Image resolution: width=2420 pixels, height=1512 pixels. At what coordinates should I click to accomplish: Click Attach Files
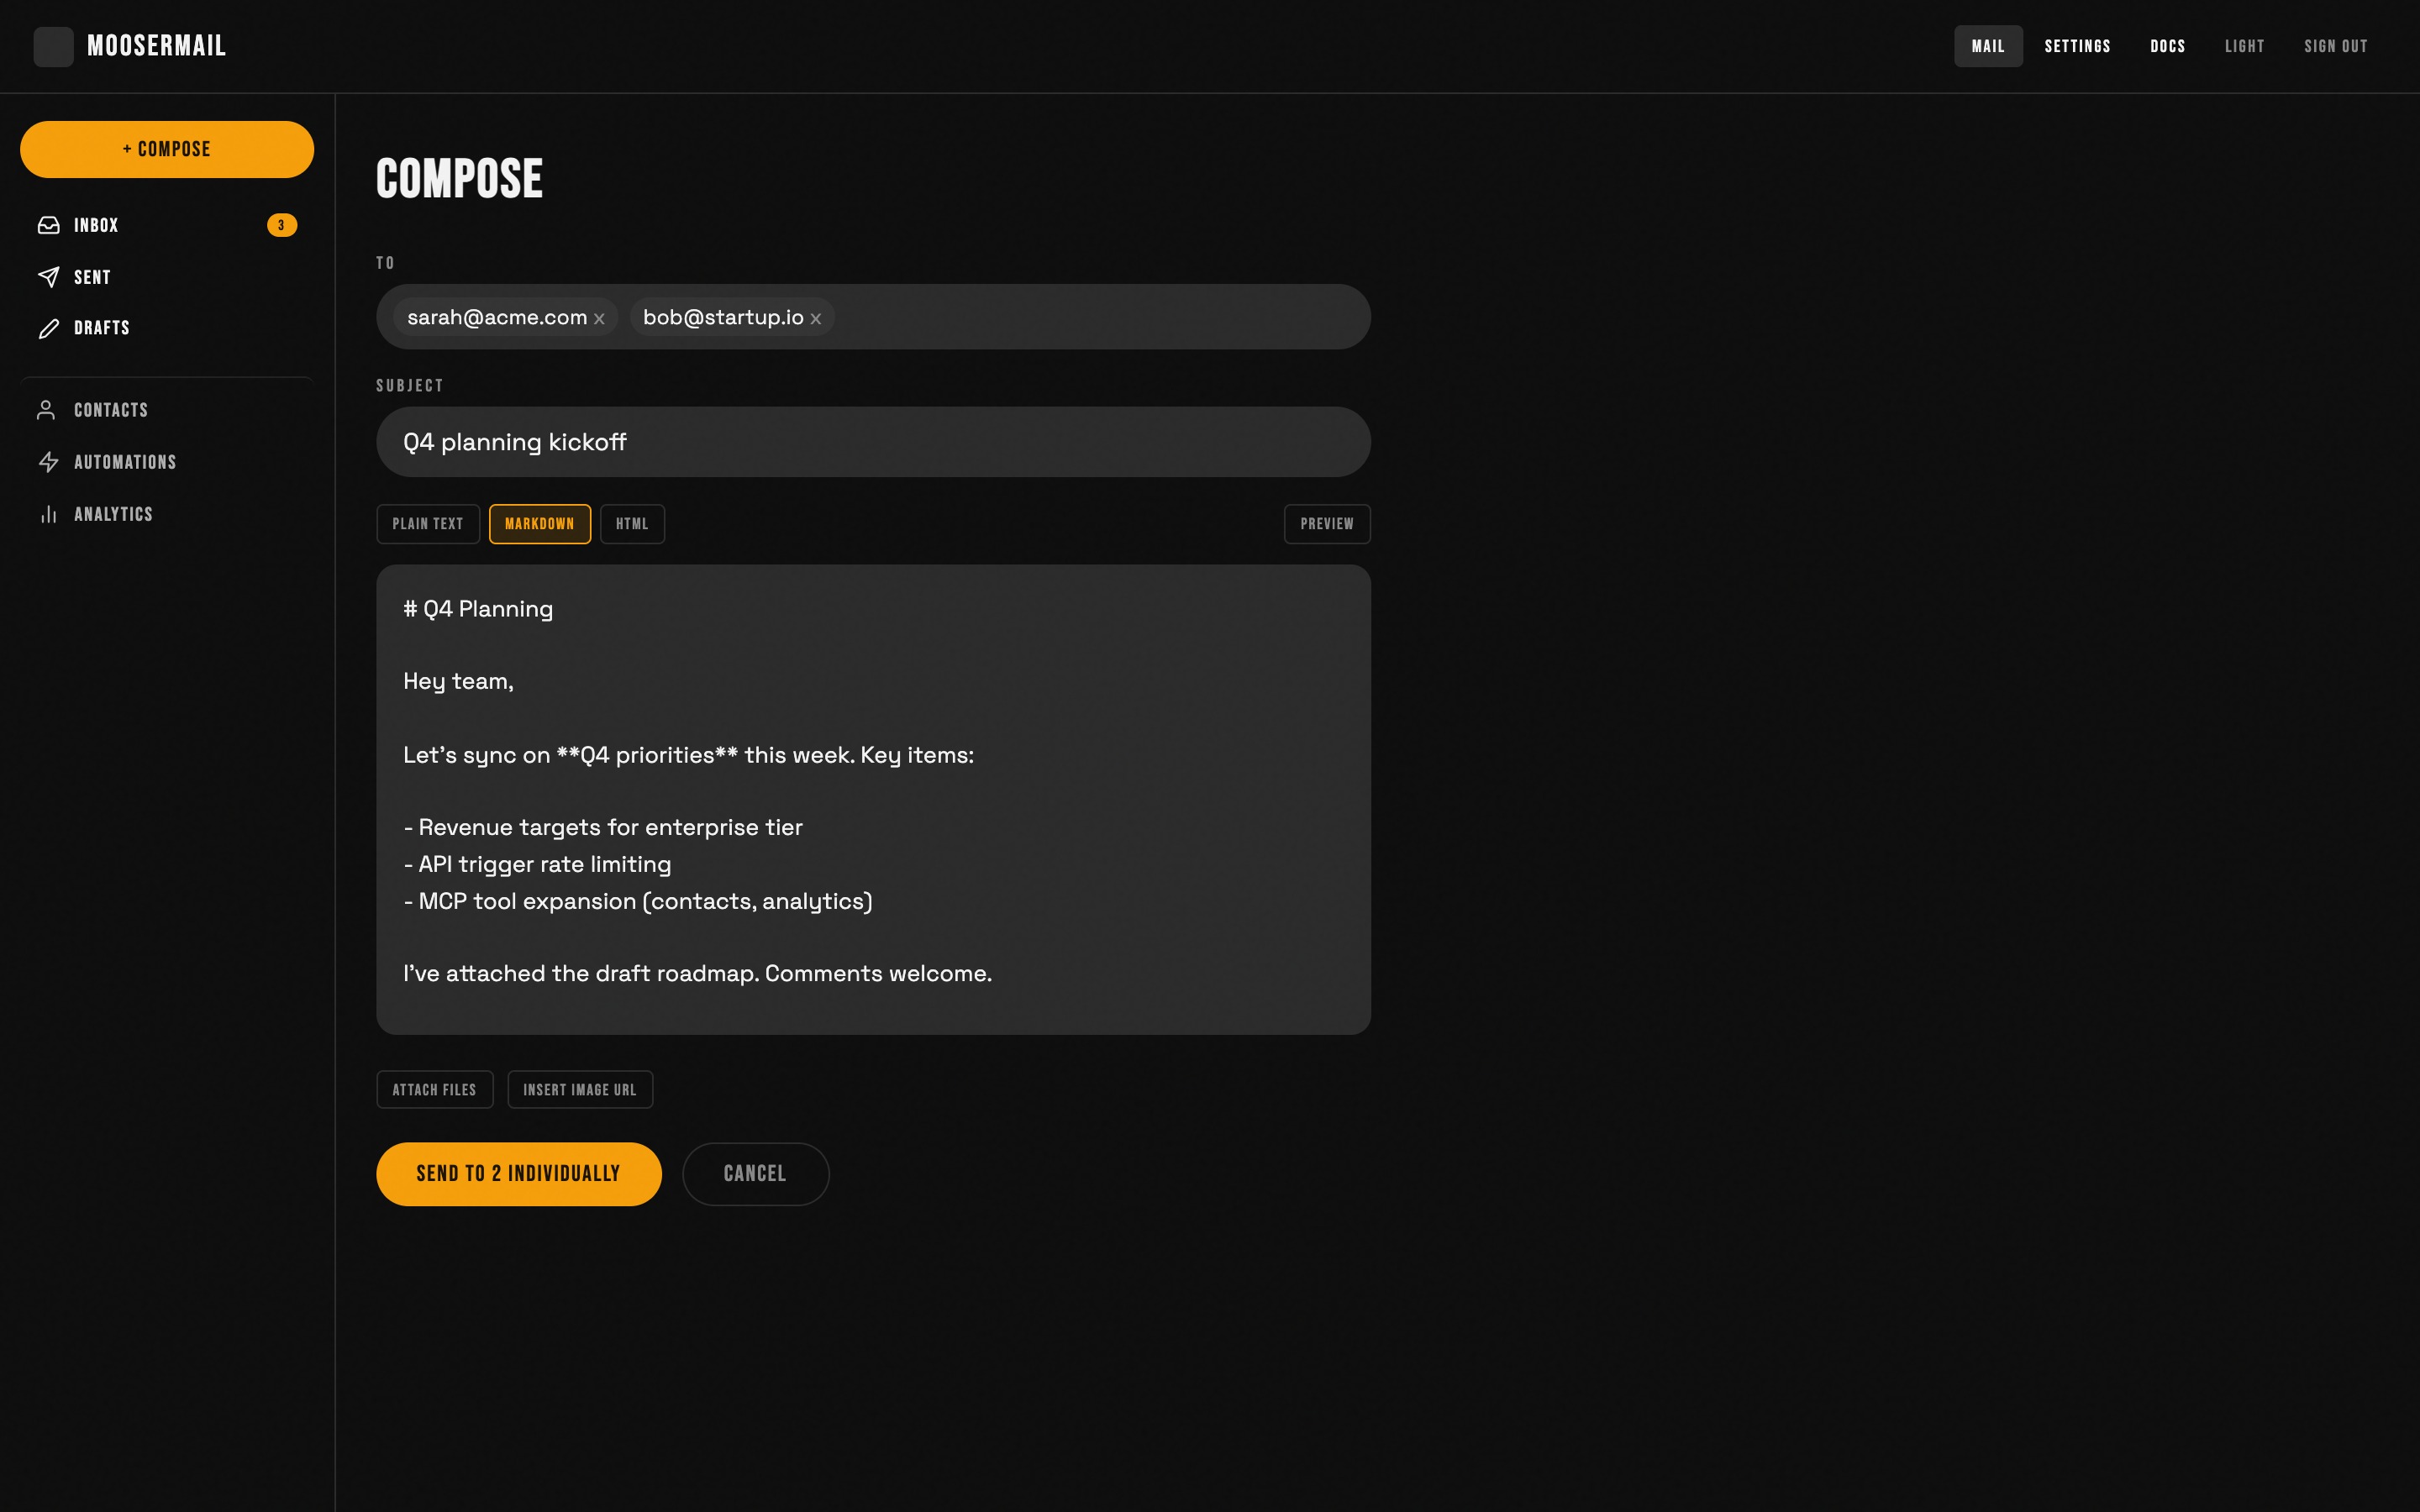434,1089
